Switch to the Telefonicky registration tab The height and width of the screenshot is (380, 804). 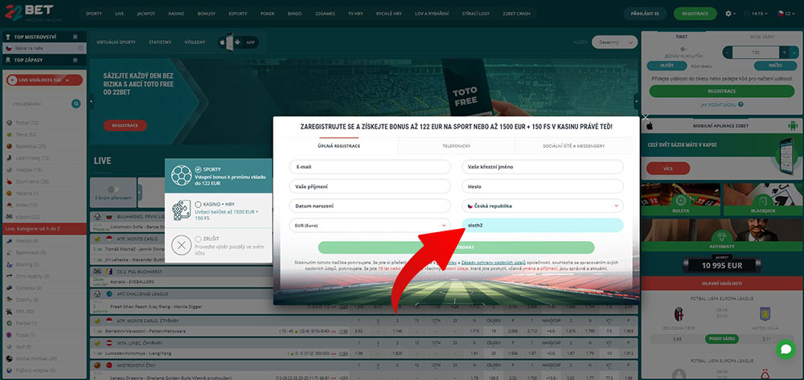(x=457, y=146)
